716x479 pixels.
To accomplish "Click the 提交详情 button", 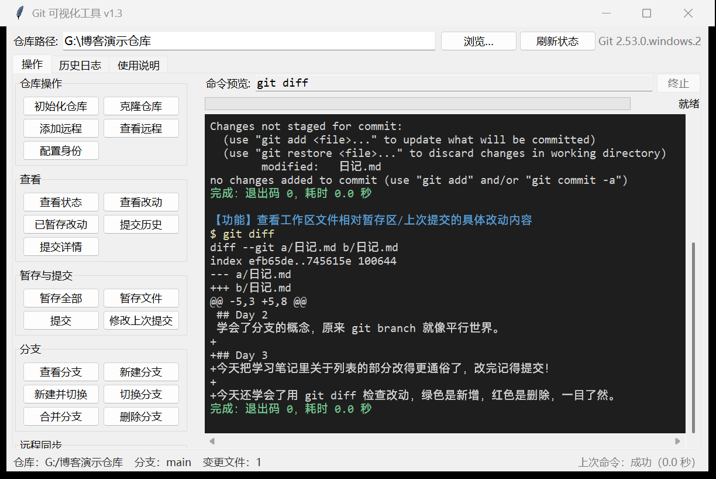I will click(61, 247).
